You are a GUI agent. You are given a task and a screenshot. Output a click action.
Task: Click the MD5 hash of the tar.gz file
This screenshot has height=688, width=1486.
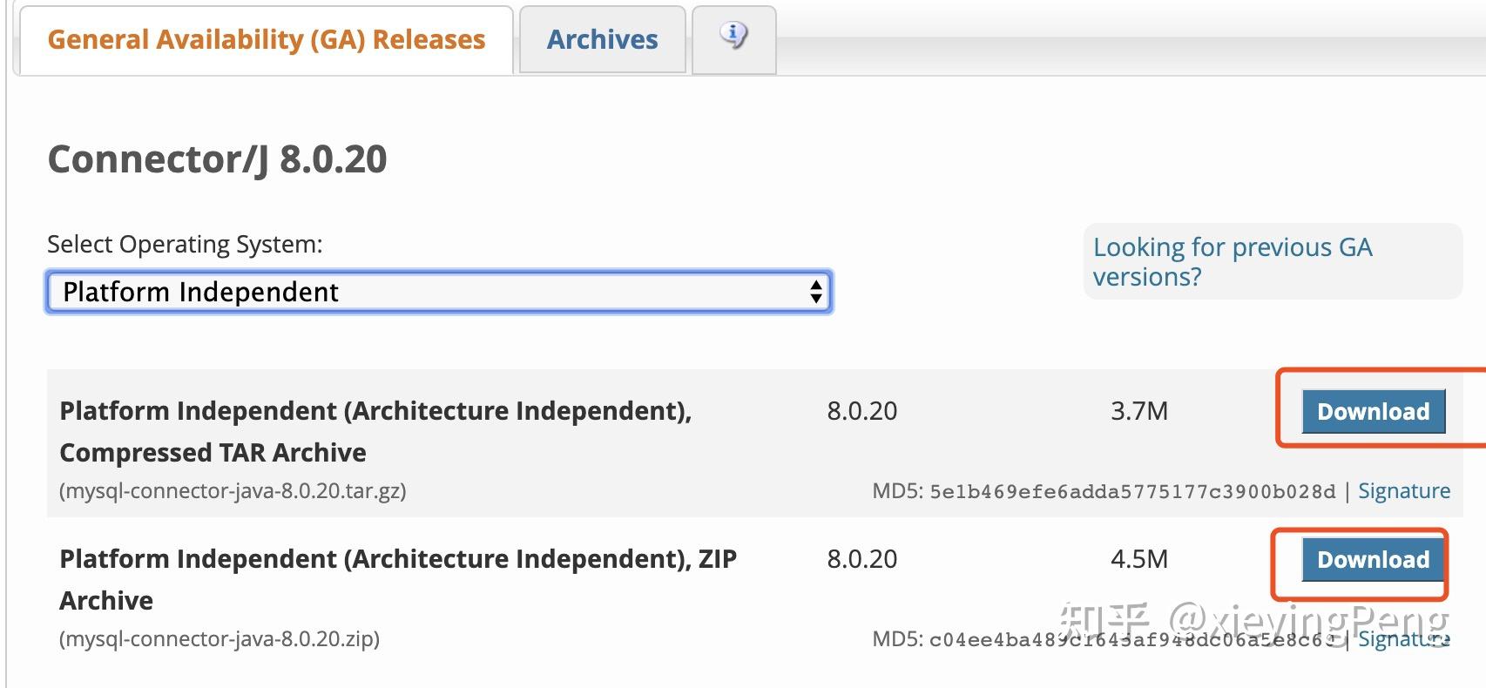pos(1131,492)
